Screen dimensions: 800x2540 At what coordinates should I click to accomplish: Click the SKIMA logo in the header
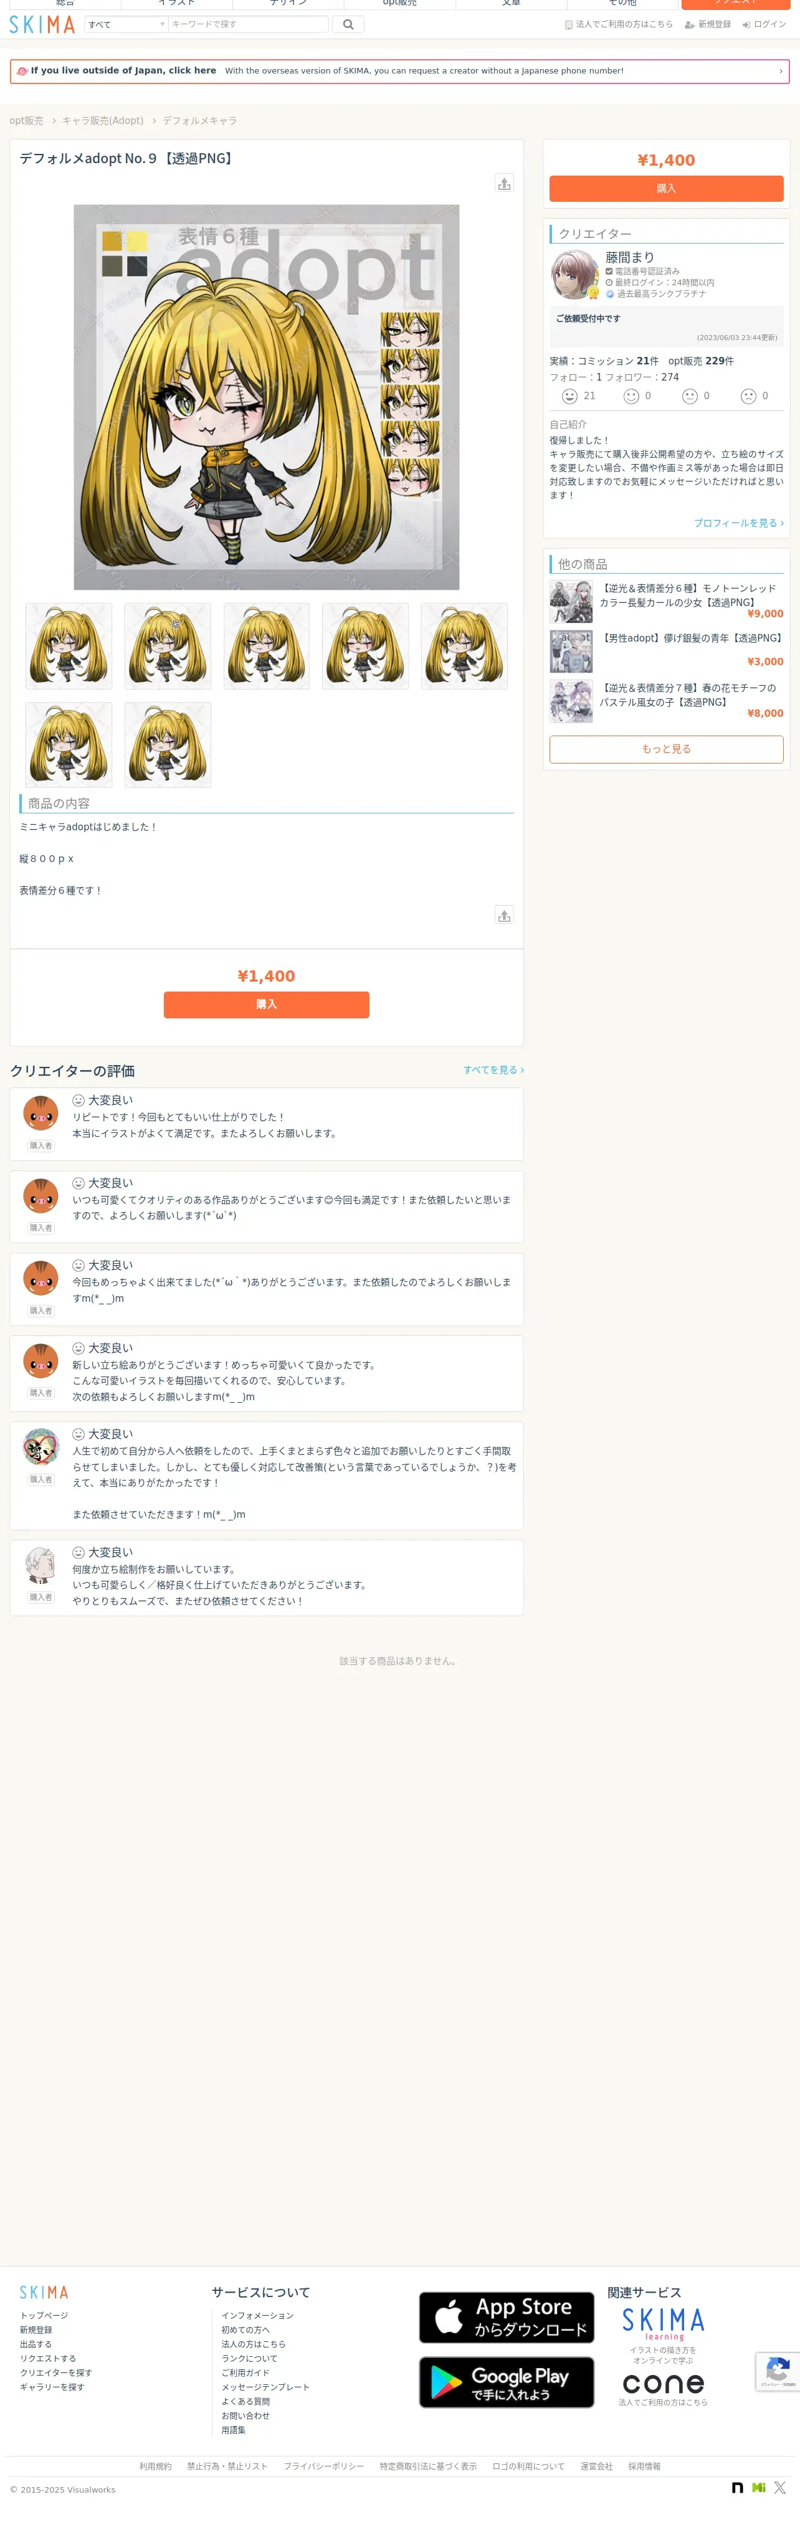[x=42, y=25]
